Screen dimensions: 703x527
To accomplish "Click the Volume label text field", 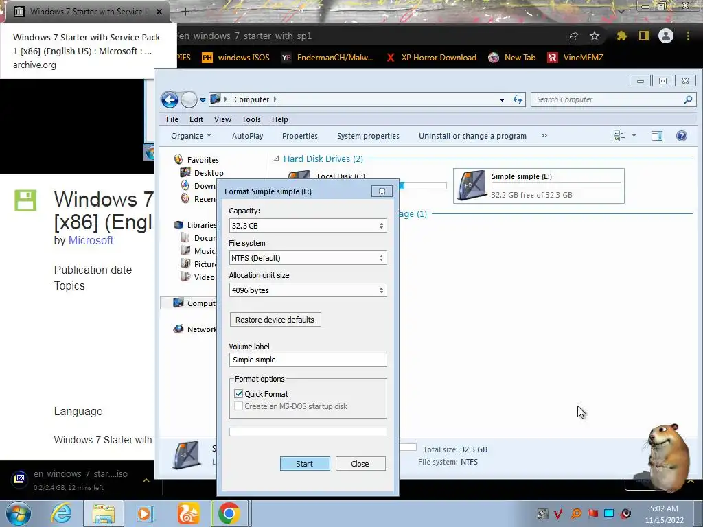I will (308, 360).
